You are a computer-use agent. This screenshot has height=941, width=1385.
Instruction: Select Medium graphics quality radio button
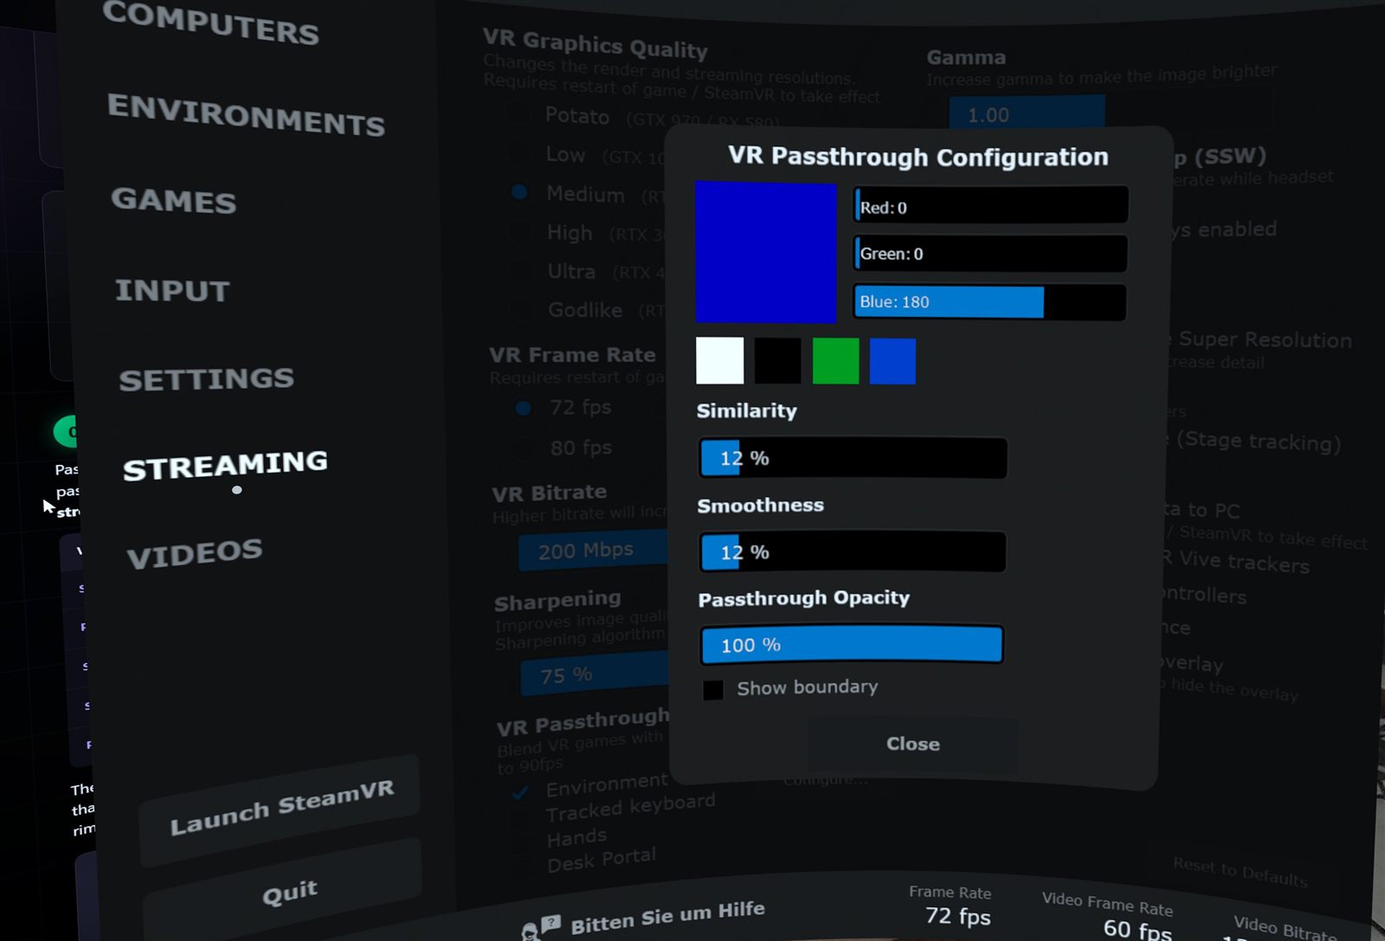(x=519, y=192)
